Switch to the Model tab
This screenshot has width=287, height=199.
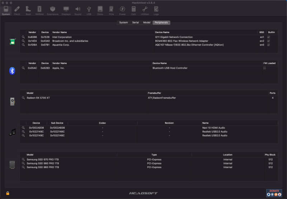pyautogui.click(x=147, y=23)
